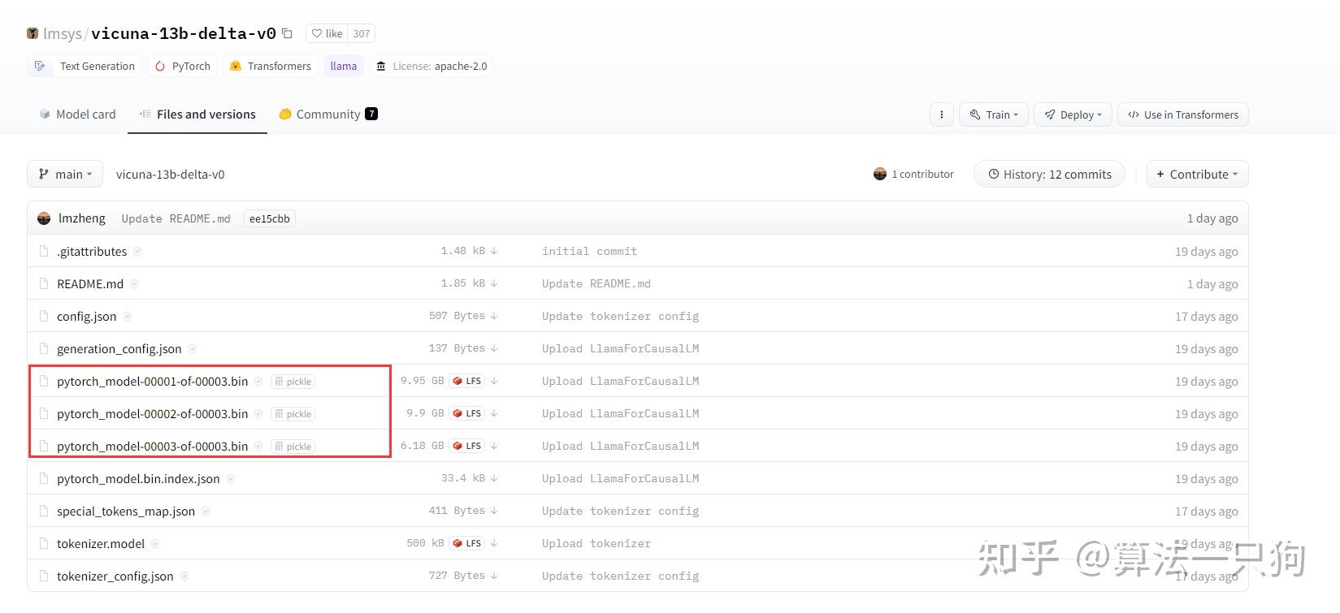Image resolution: width=1340 pixels, height=613 pixels.
Task: Click 'Upload tokenizer' commit message
Action: coord(596,543)
